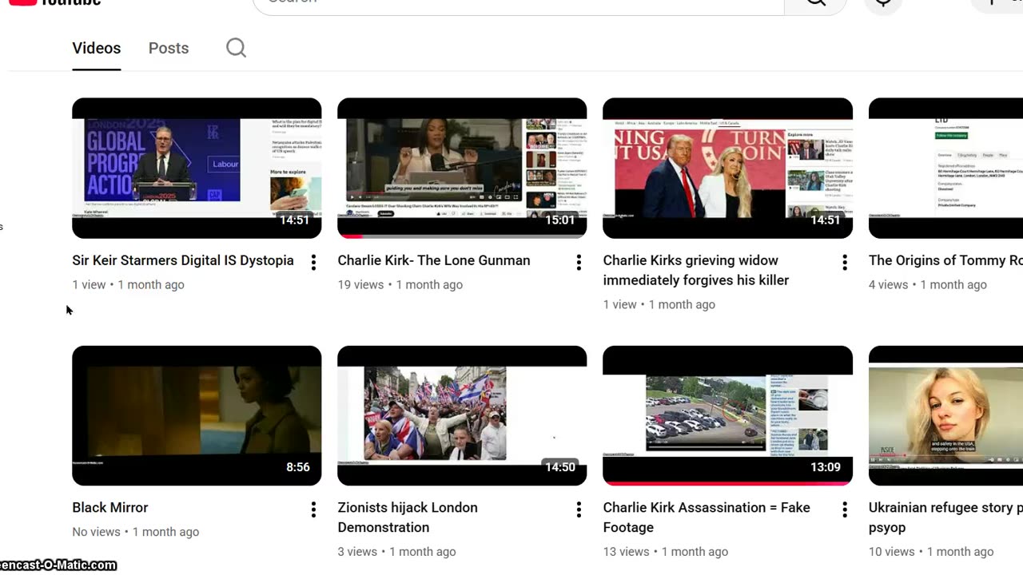
Task: Open options menu for Charlie Kirk Assassination video
Action: coord(844,510)
